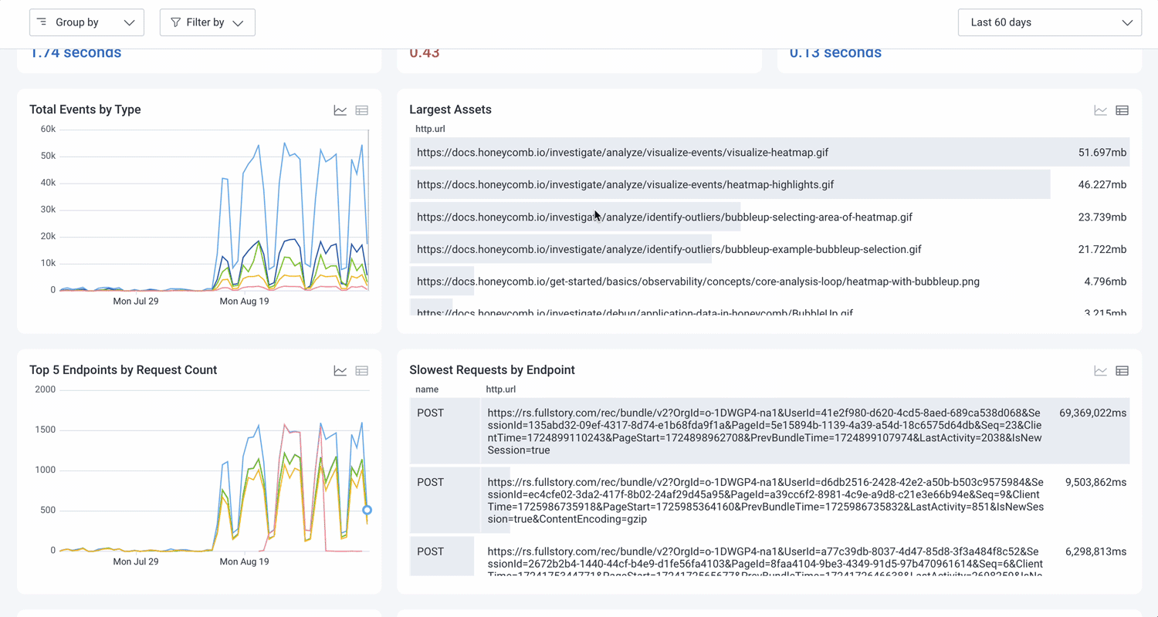Open the Filter by dropdown
This screenshot has height=617, width=1158.
[207, 22]
